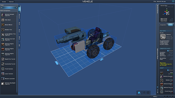
Task: Collapse the left panel with arrow
Action: point(19,94)
